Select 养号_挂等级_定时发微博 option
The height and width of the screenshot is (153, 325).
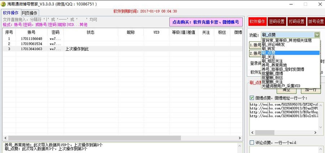tap(291, 69)
